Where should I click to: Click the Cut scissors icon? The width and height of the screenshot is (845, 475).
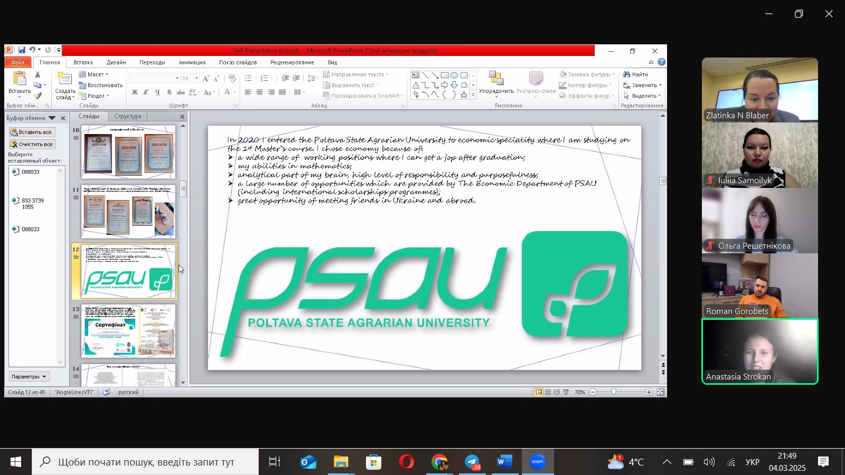pyautogui.click(x=37, y=74)
